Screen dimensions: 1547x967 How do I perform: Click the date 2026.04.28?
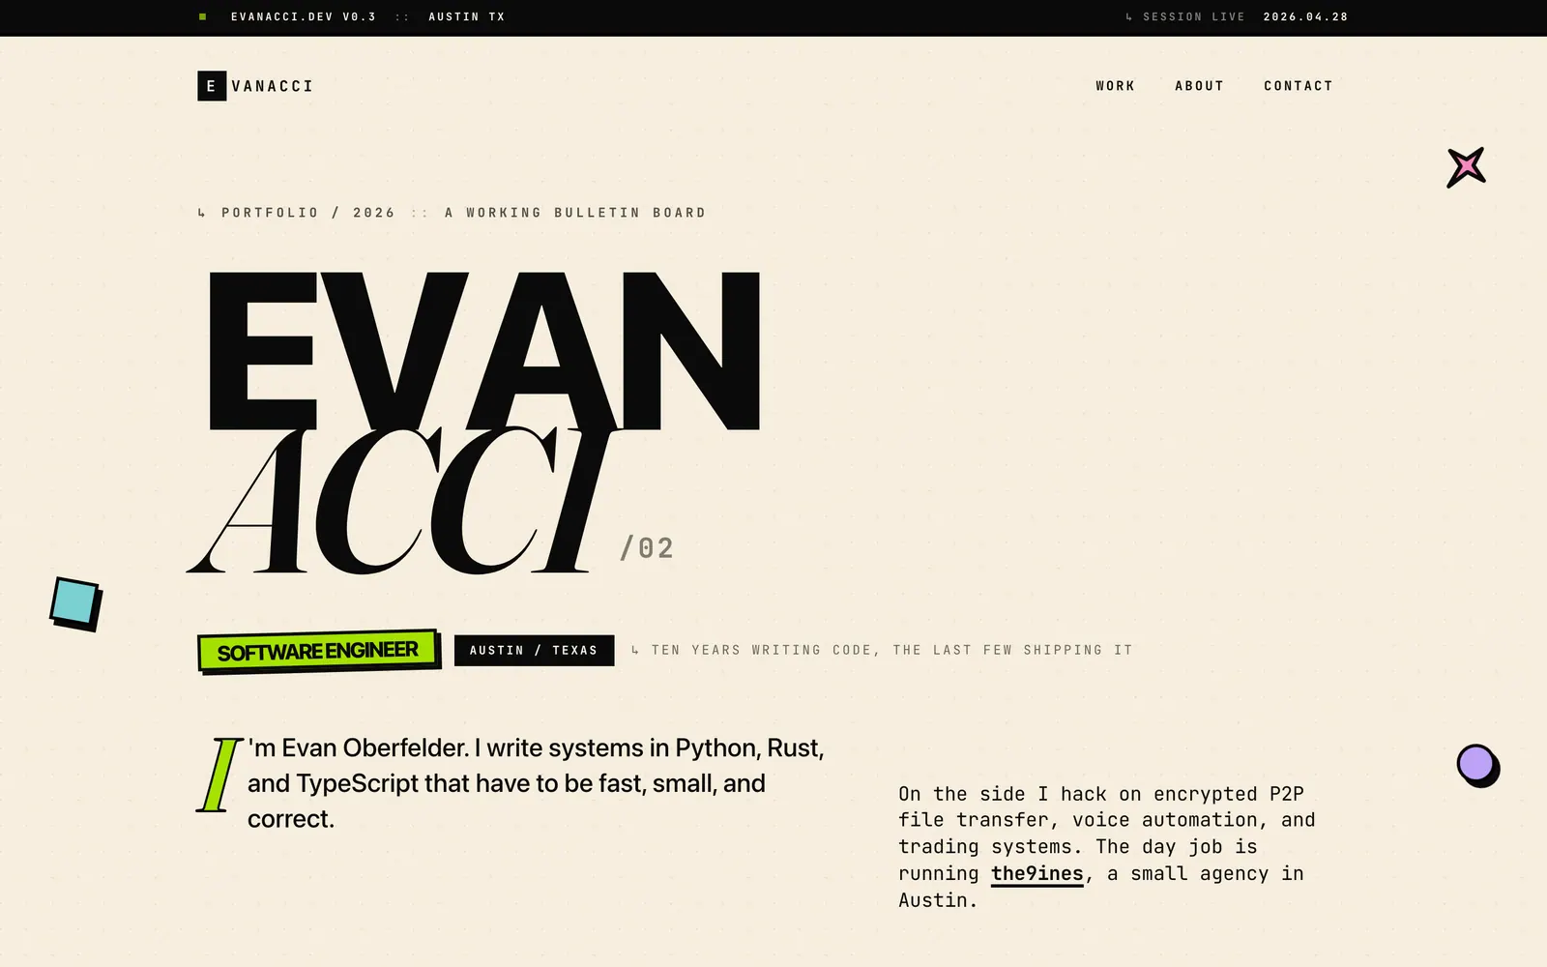click(1305, 16)
